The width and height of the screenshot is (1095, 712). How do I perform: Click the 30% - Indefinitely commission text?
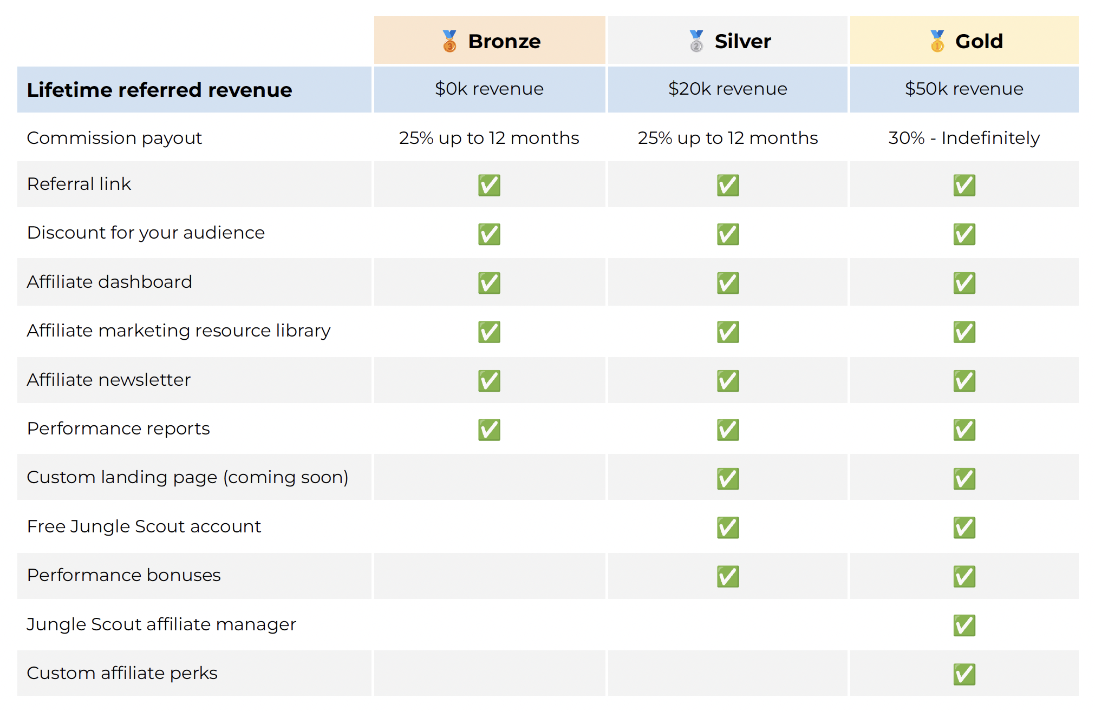tap(964, 138)
